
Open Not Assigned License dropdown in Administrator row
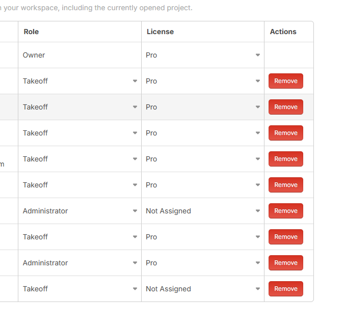203,211
